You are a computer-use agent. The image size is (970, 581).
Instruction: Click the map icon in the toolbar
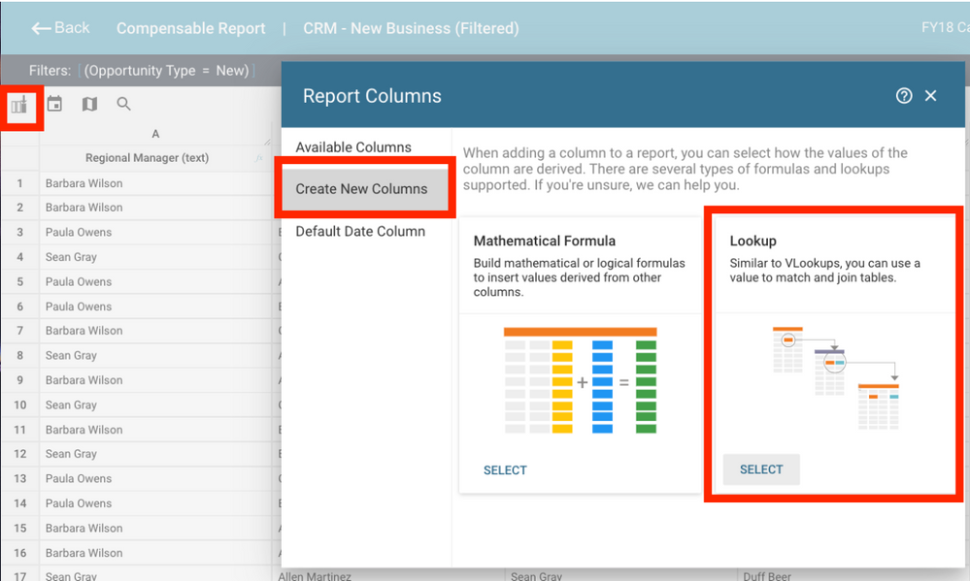click(88, 103)
